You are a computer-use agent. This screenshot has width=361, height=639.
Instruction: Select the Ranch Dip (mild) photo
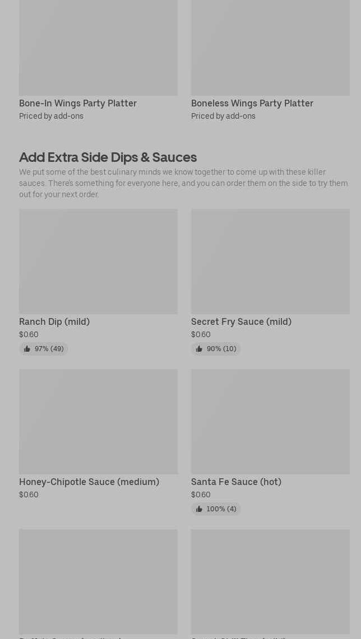(98, 262)
